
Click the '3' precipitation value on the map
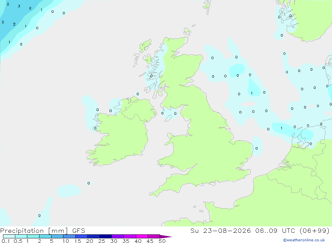click(19, 6)
